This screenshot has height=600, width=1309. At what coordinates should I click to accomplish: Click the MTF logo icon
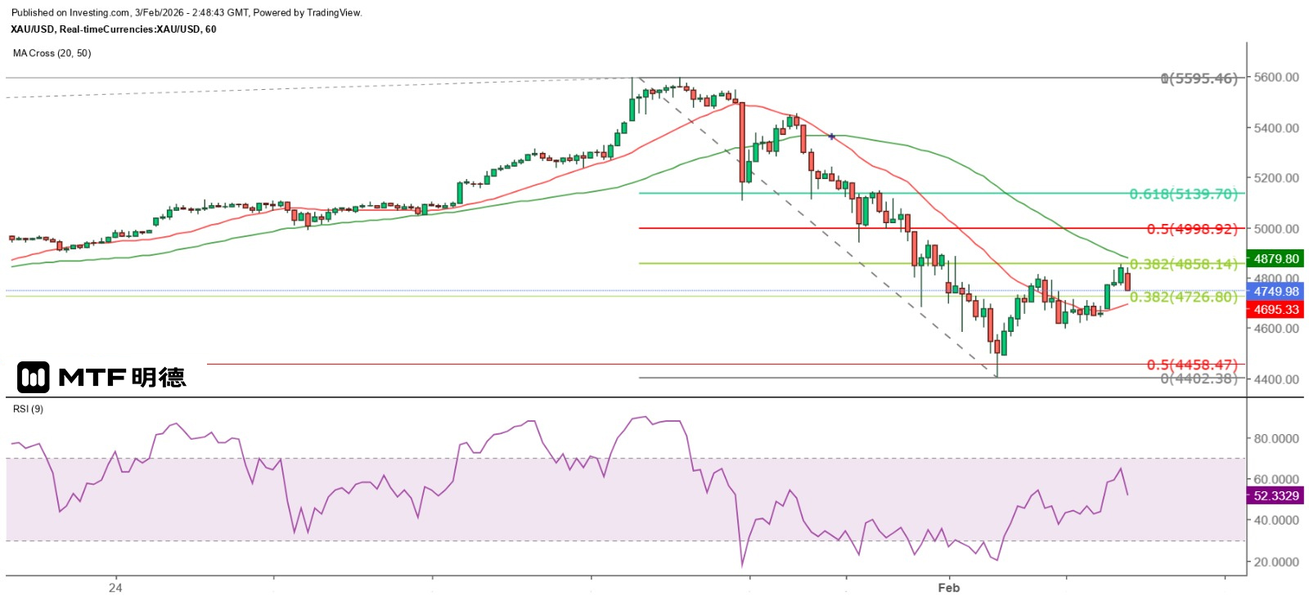tap(34, 378)
